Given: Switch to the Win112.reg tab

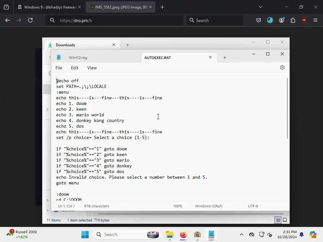Looking at the screenshot, I should pyautogui.click(x=78, y=58).
